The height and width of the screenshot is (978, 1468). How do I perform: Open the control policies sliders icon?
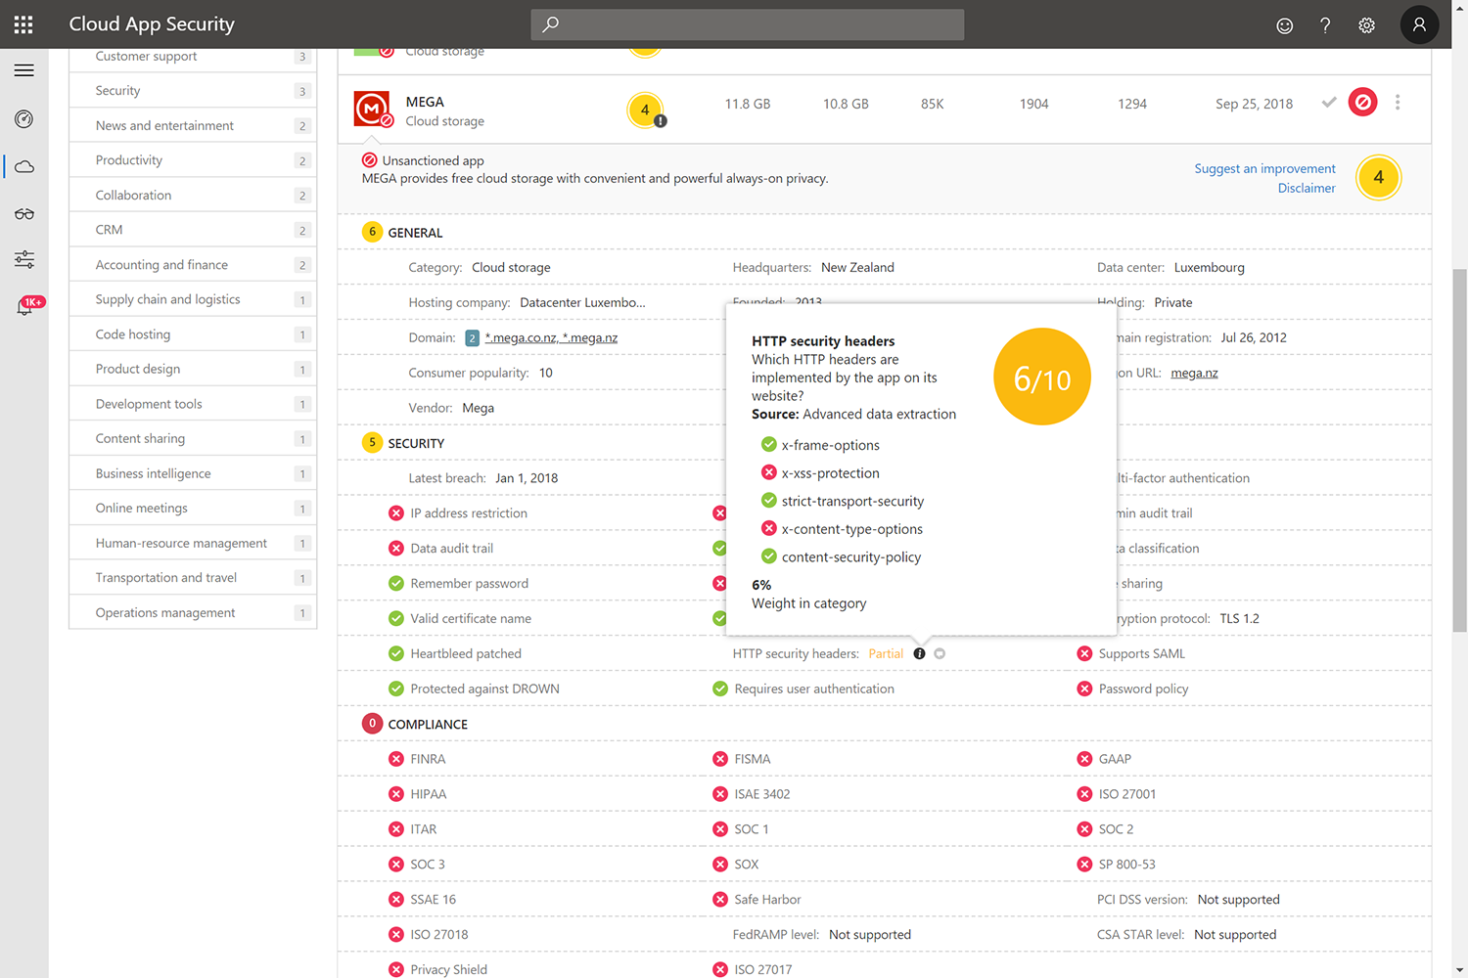click(x=24, y=259)
